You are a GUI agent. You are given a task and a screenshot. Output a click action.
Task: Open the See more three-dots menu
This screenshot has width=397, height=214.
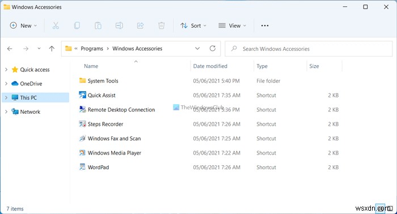pos(265,25)
